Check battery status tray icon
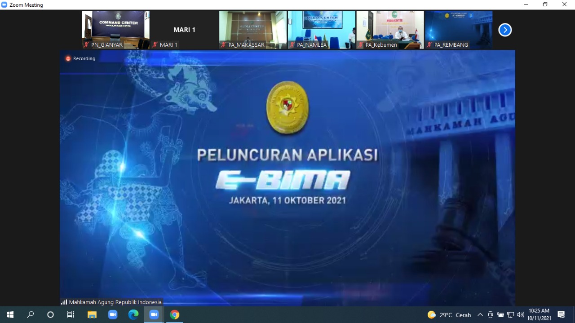575x323 pixels. click(500, 315)
